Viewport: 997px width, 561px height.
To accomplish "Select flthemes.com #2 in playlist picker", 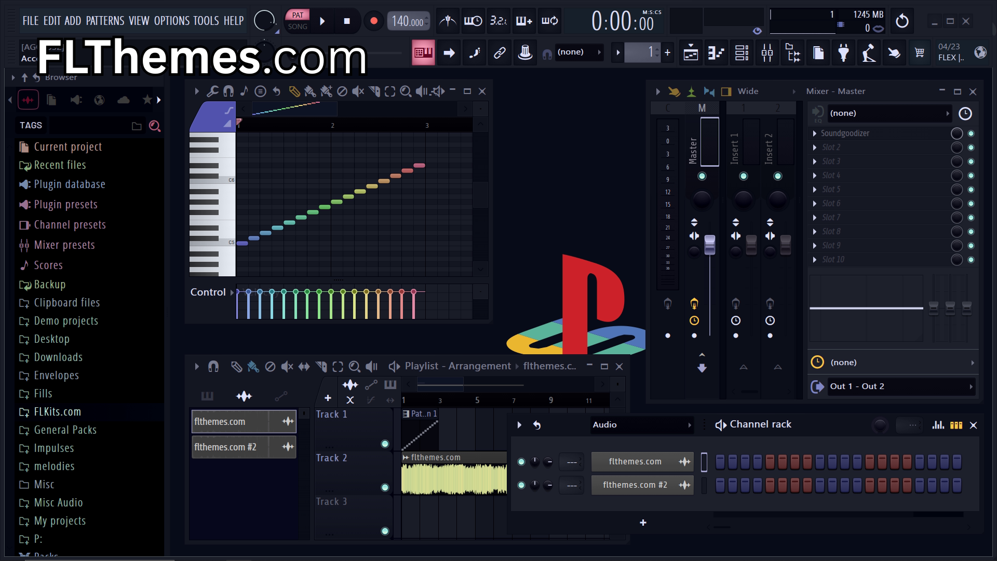I will [x=244, y=447].
